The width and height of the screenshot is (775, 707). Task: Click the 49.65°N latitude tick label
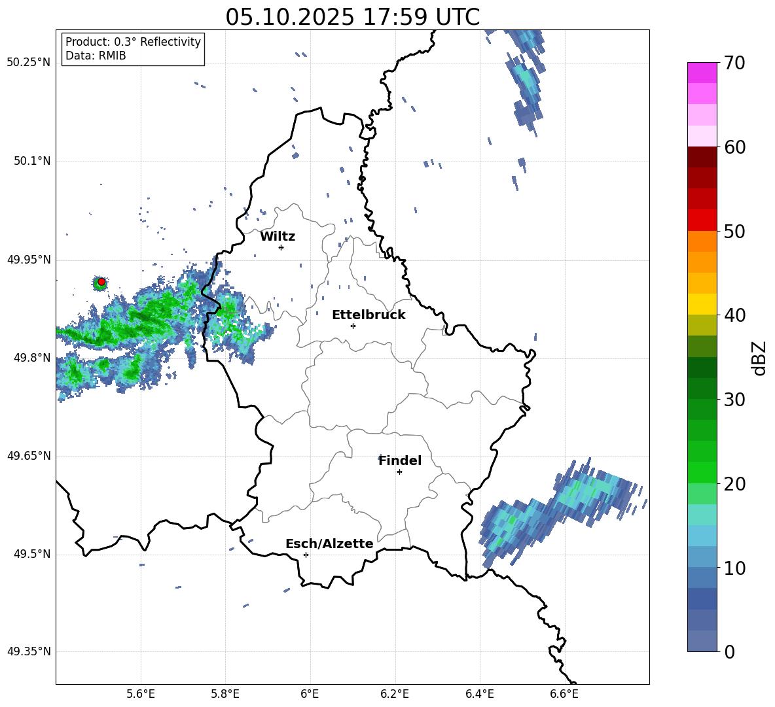pyautogui.click(x=29, y=455)
